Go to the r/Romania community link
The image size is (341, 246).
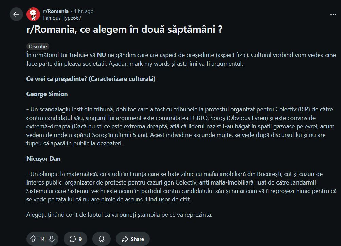(56, 11)
